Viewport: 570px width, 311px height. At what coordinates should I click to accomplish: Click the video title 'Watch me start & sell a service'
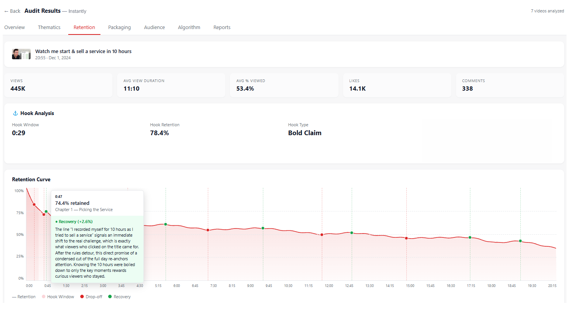[83, 51]
